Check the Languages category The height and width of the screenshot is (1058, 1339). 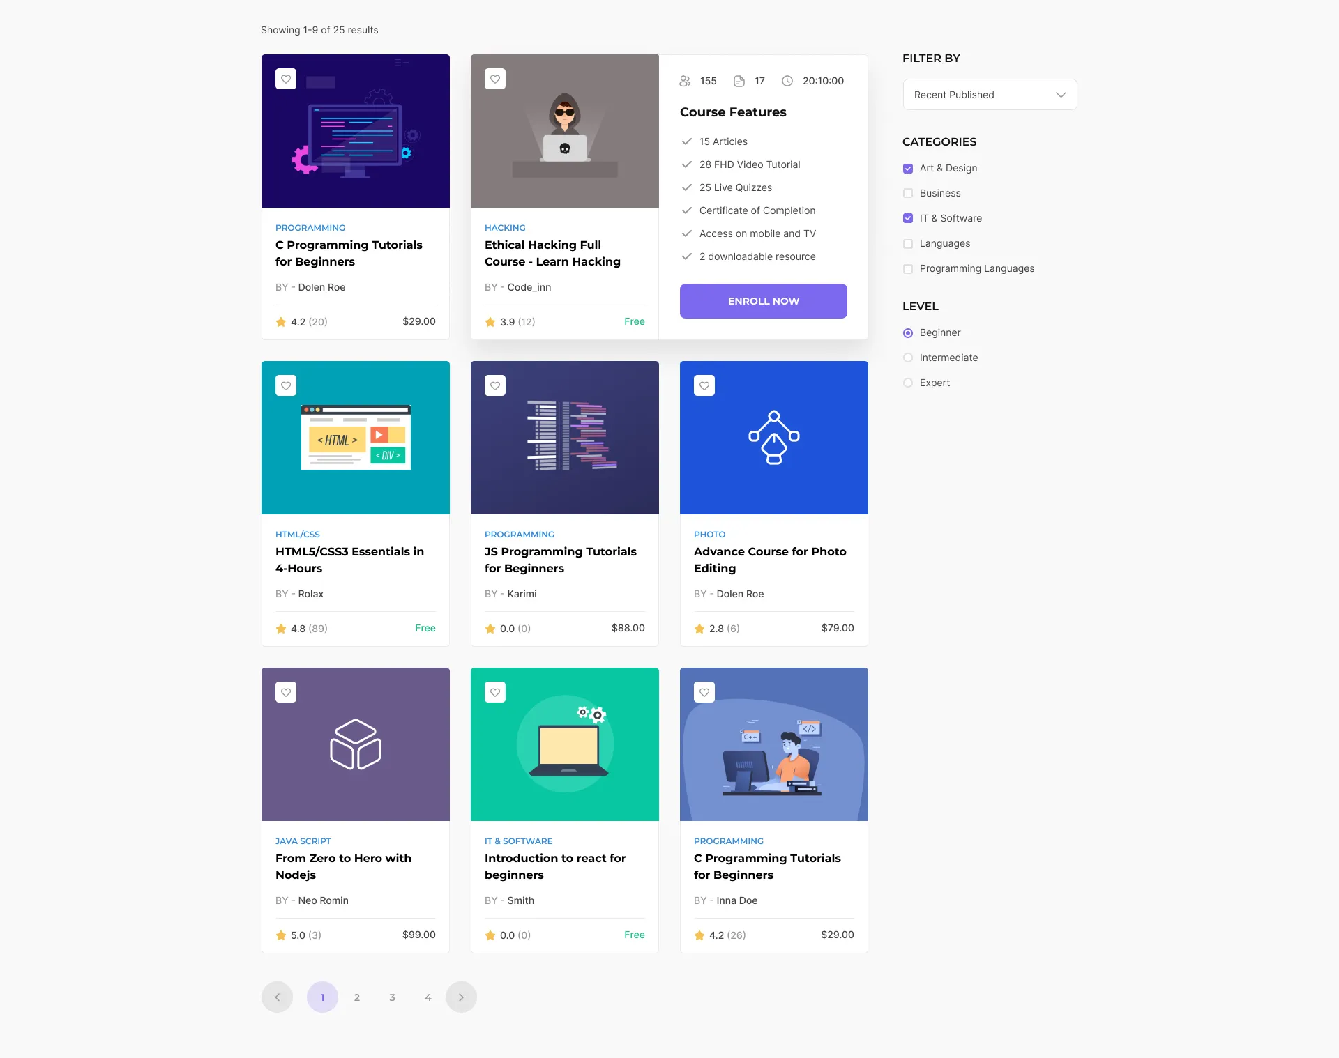click(908, 244)
